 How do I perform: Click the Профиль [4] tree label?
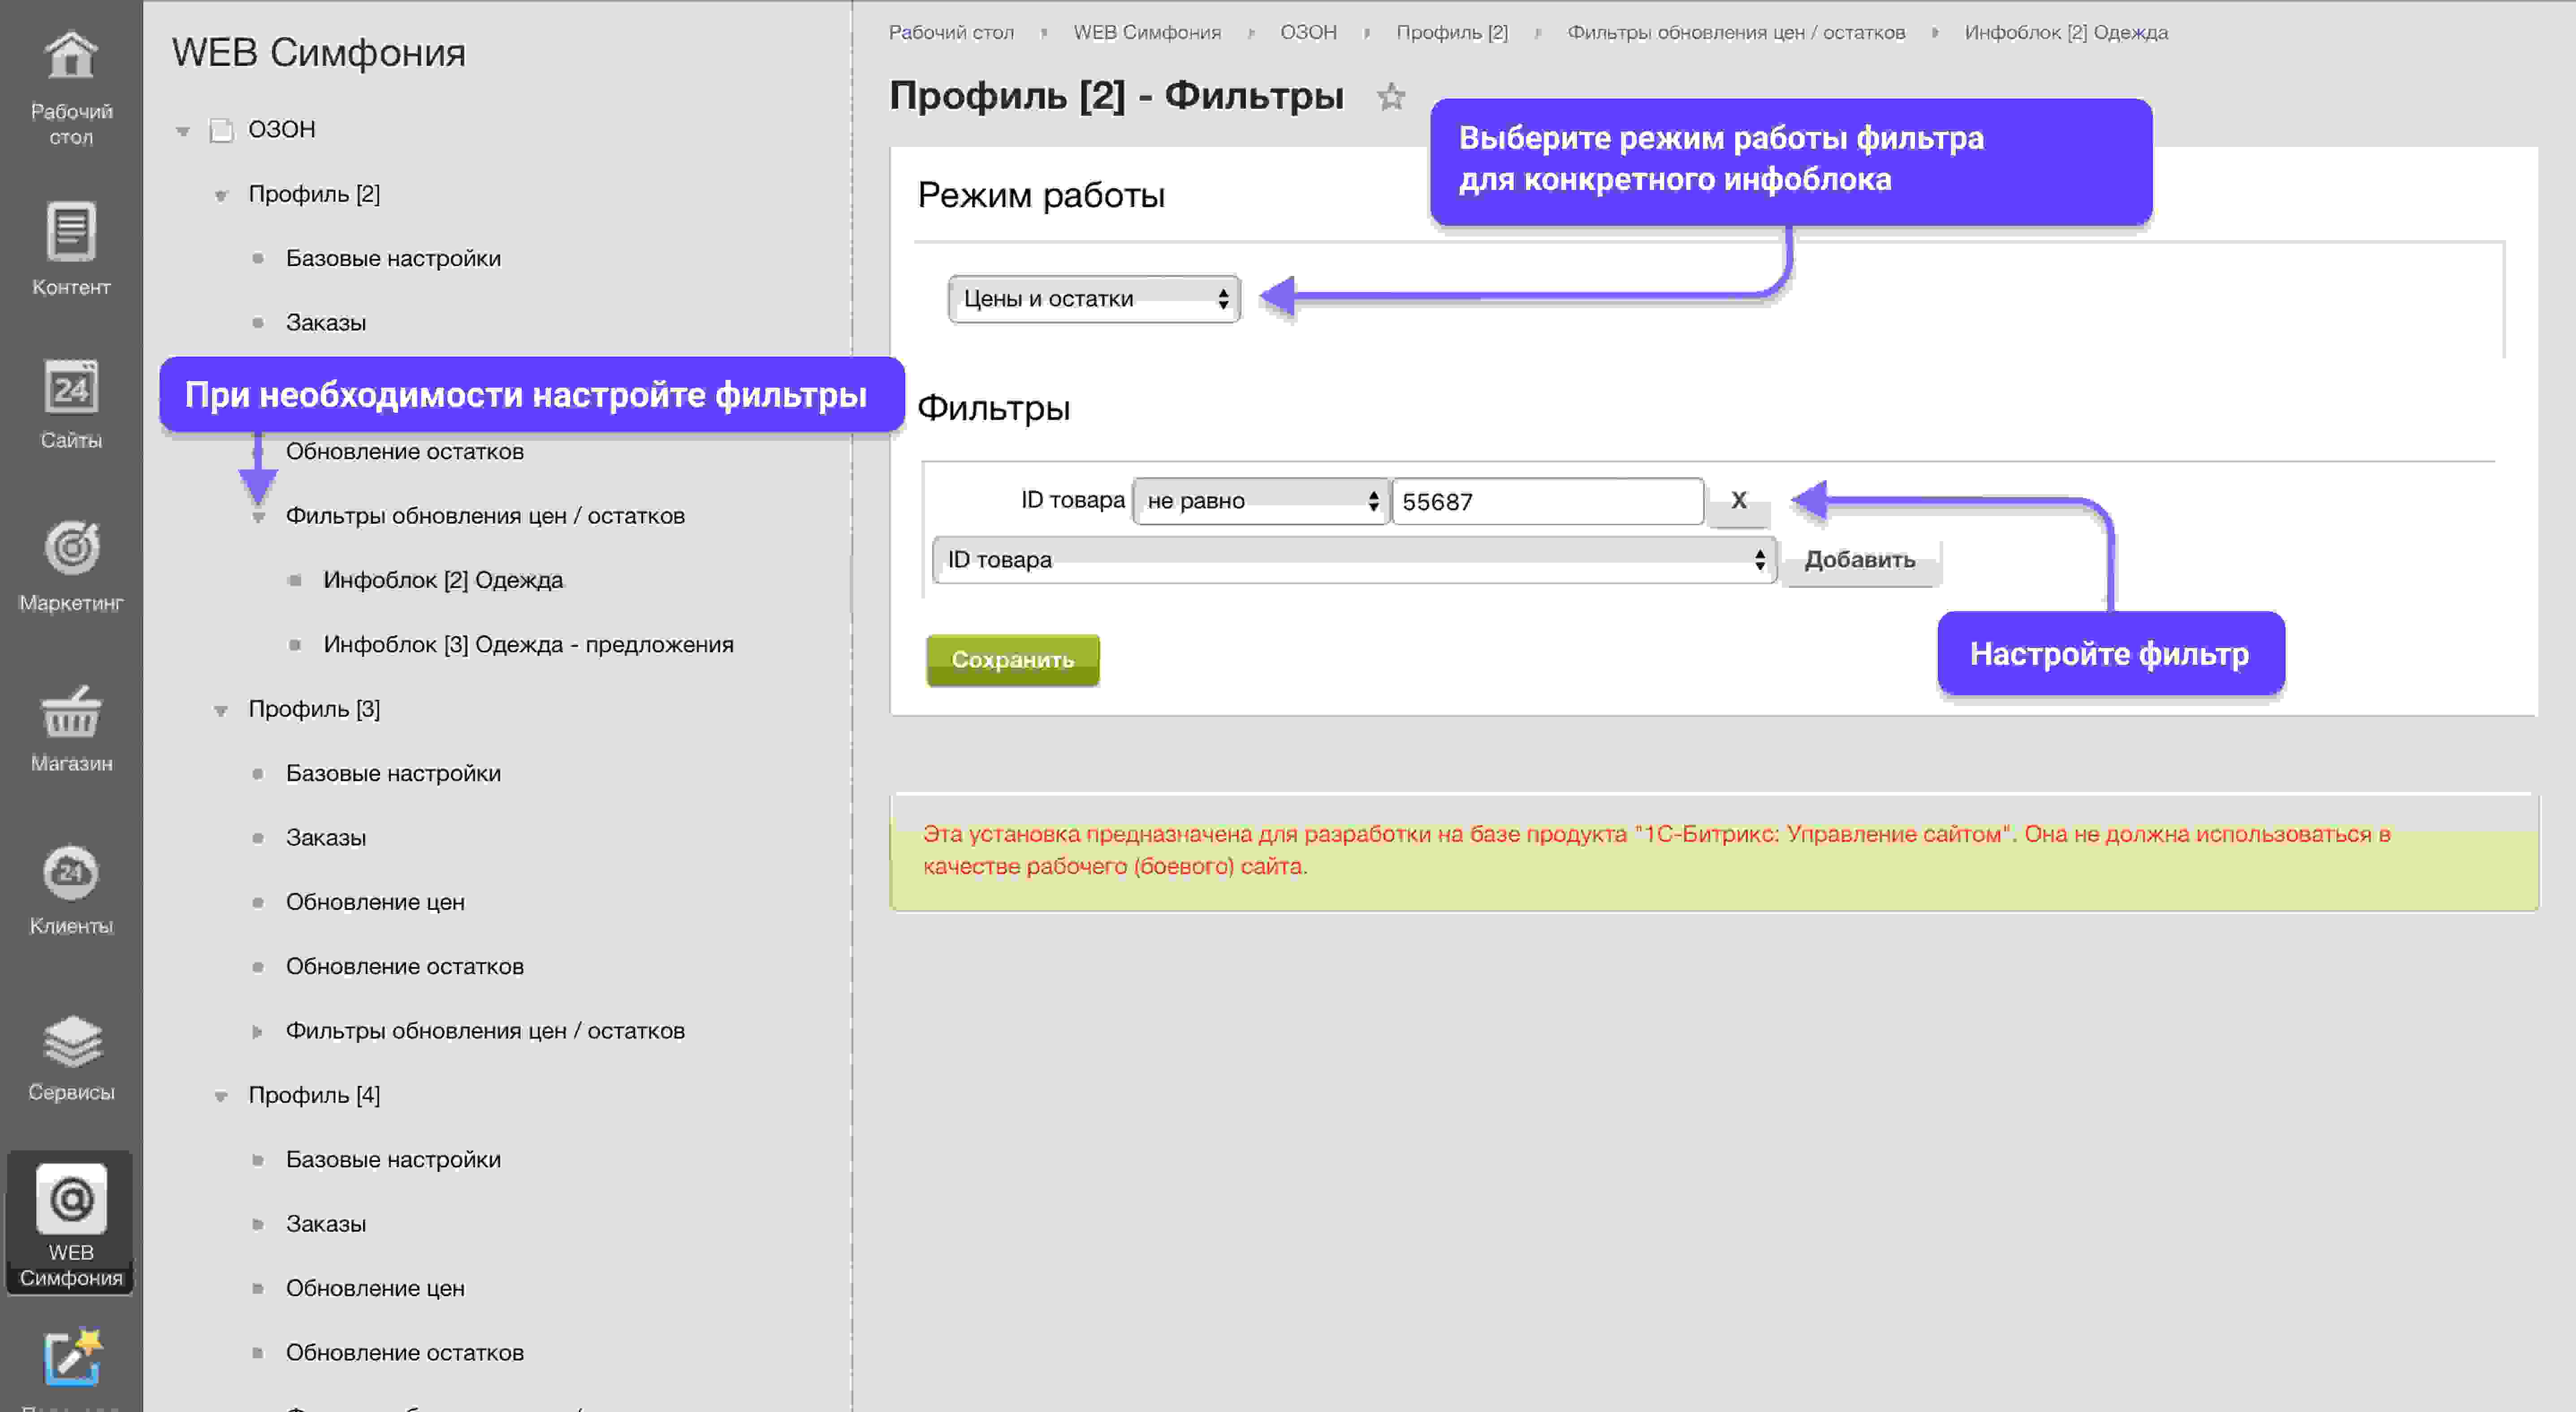click(314, 1095)
